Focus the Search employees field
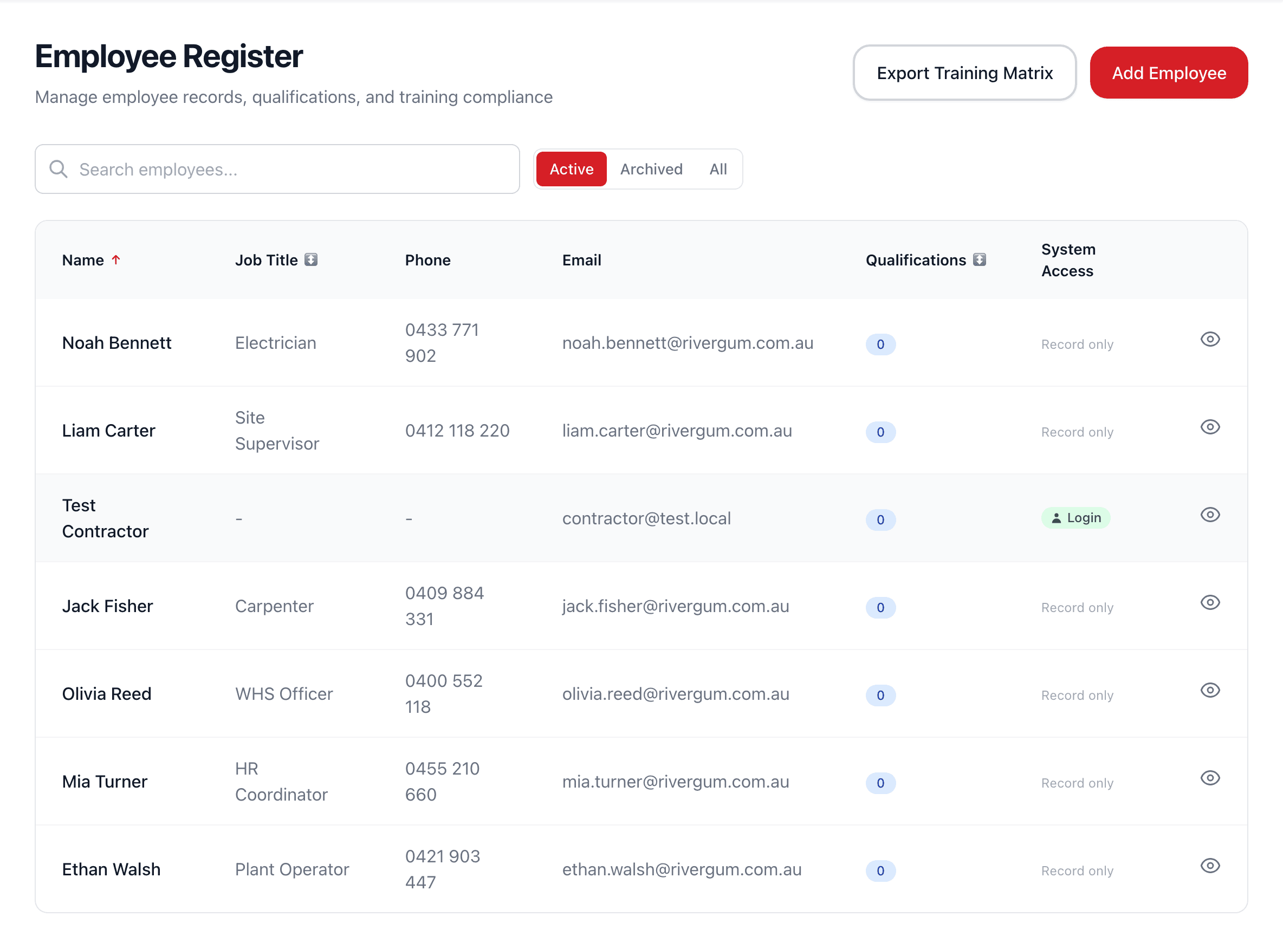The height and width of the screenshot is (949, 1283). point(277,170)
